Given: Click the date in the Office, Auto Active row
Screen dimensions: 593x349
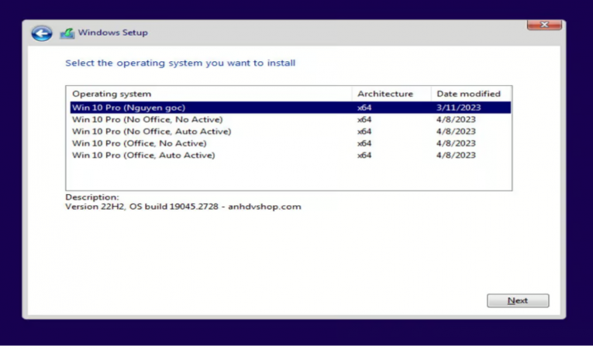Looking at the screenshot, I should [x=456, y=156].
